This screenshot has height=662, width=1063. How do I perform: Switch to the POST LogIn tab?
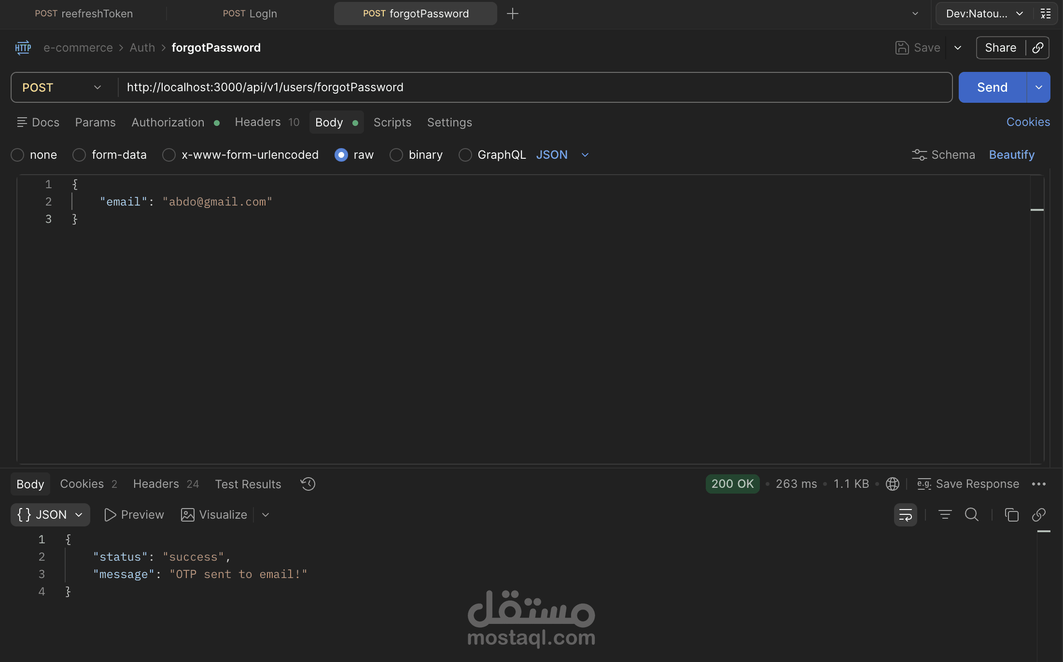point(250,14)
